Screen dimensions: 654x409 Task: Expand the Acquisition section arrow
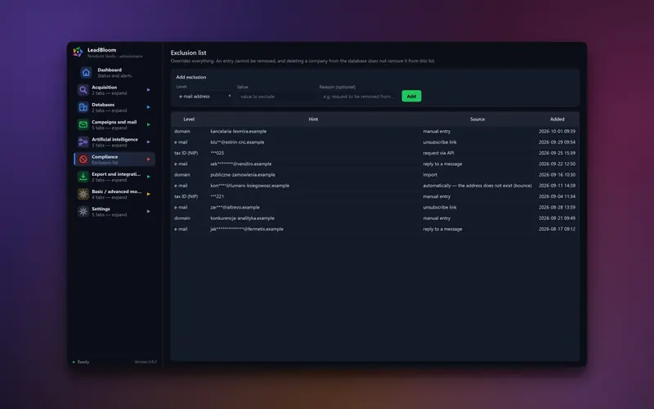coord(149,90)
